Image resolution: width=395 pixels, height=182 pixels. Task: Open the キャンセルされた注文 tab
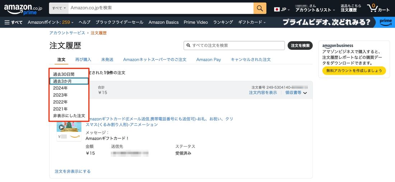coord(251,59)
